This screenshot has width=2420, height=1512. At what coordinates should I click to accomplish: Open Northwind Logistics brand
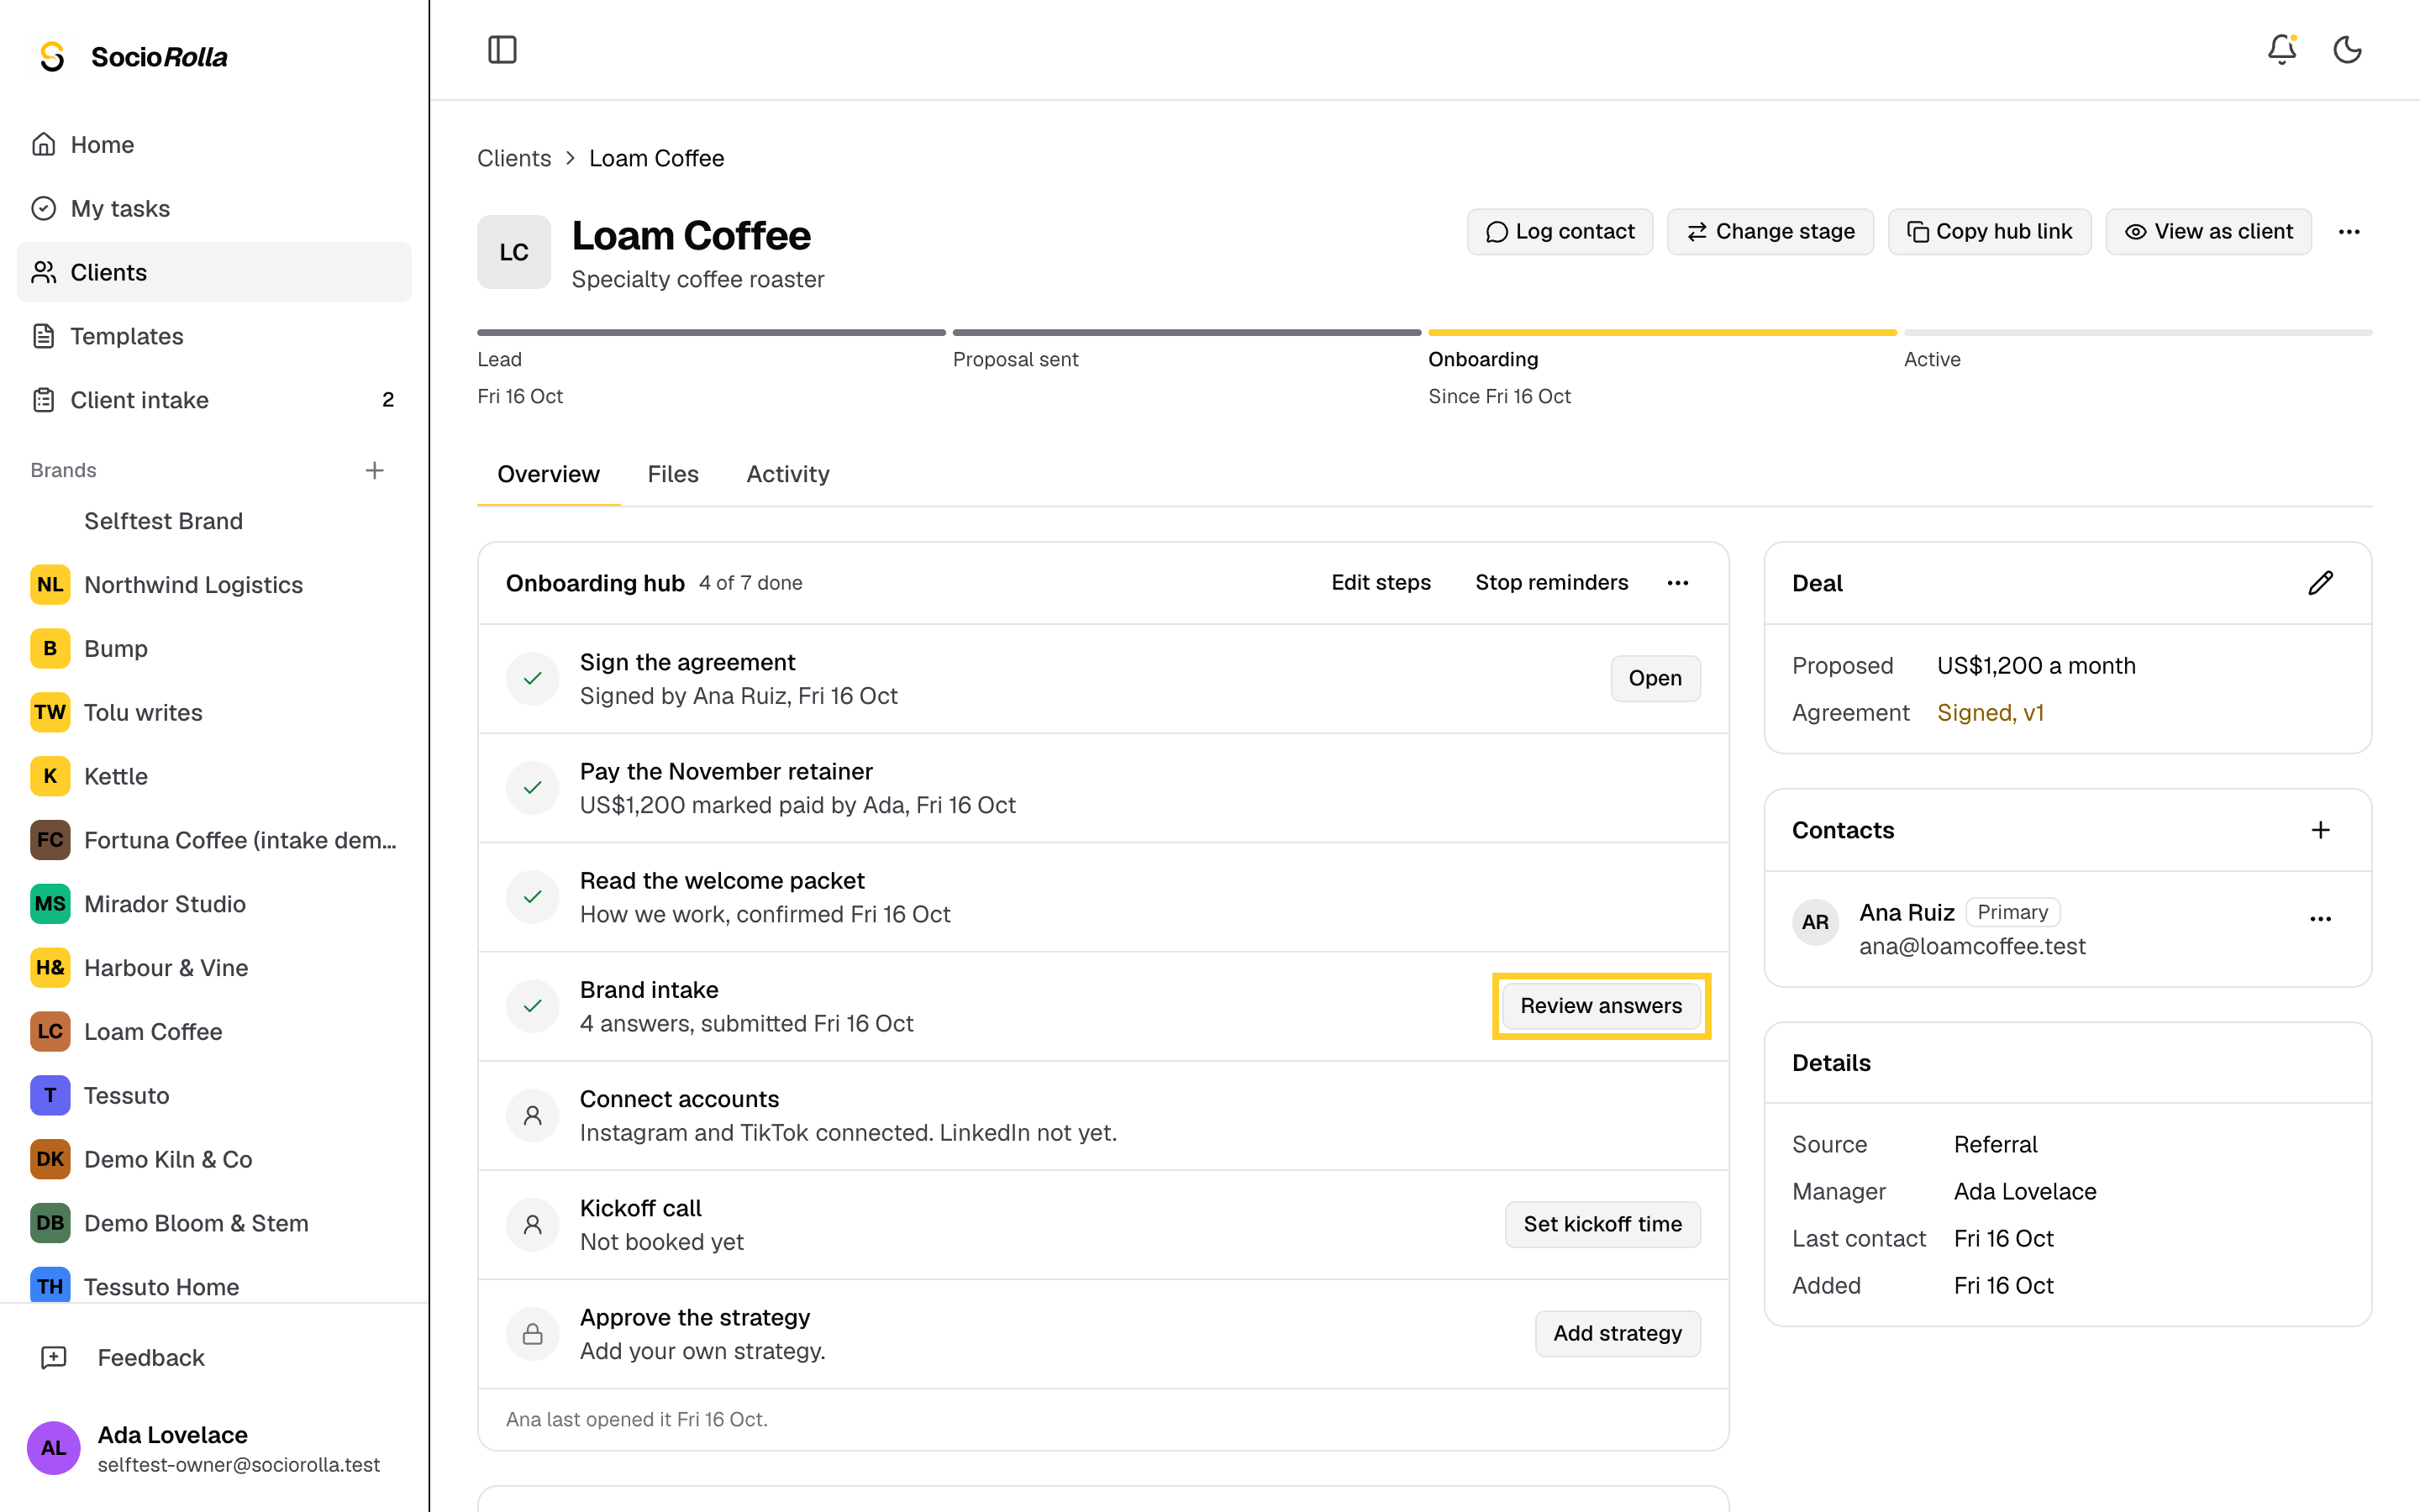pyautogui.click(x=214, y=585)
